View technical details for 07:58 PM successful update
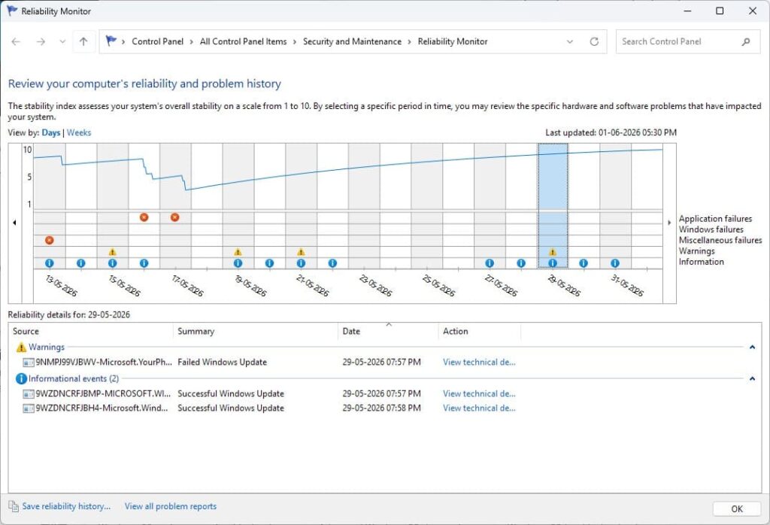Image resolution: width=770 pixels, height=525 pixels. pyautogui.click(x=479, y=408)
